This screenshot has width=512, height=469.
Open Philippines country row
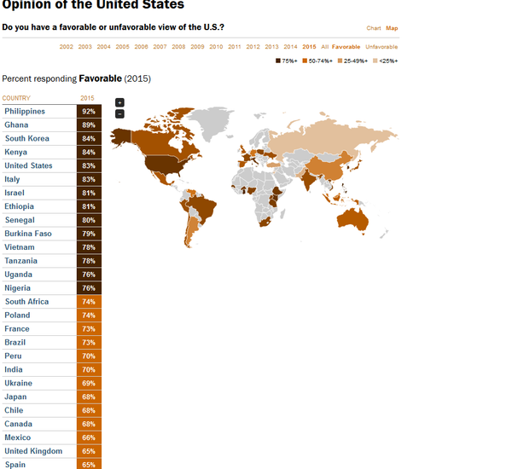(51, 112)
